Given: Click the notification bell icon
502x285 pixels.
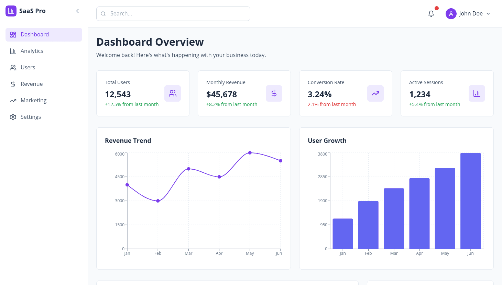Looking at the screenshot, I should 431,13.
